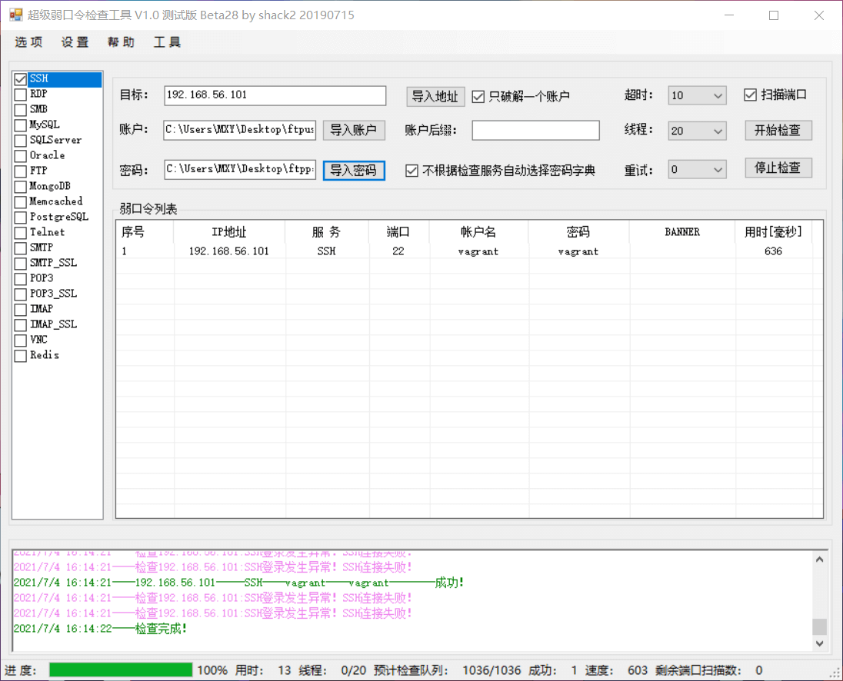The image size is (843, 681).
Task: Sort by 用时[毫秒] column header
Action: [x=773, y=232]
